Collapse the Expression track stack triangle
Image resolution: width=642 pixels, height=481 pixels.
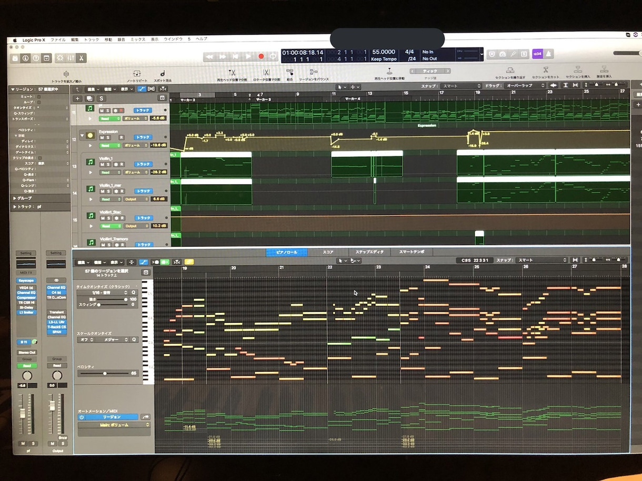coord(82,135)
